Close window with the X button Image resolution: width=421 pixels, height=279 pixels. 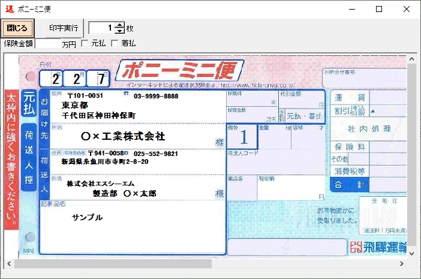click(407, 9)
